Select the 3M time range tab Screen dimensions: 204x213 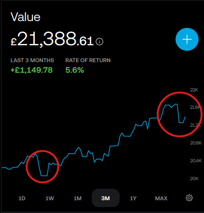[105, 198]
